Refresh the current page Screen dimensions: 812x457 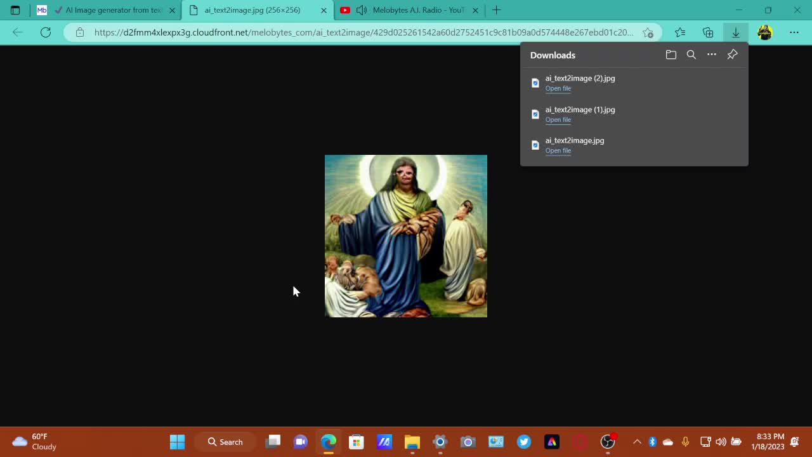46,32
